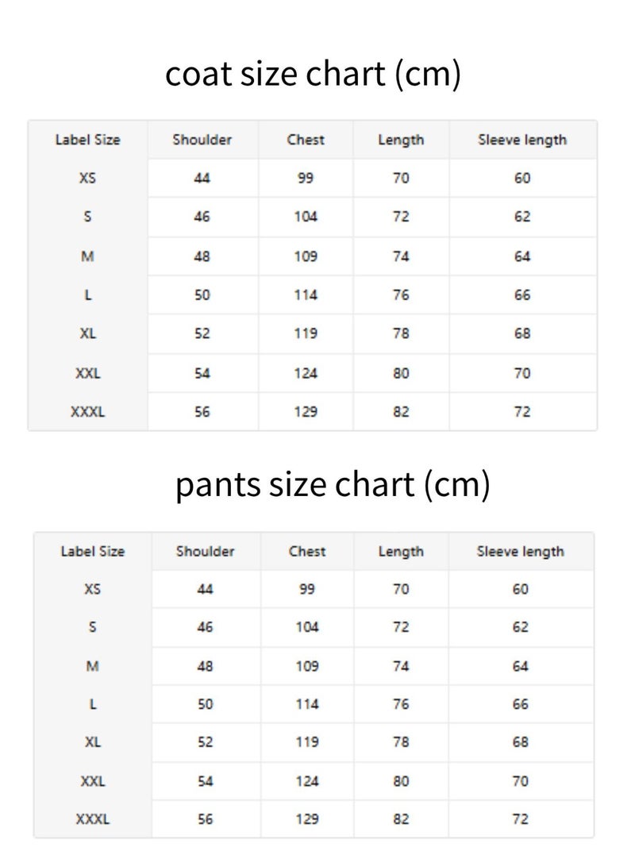Select the Sleeve length header in coat chart

tap(522, 140)
